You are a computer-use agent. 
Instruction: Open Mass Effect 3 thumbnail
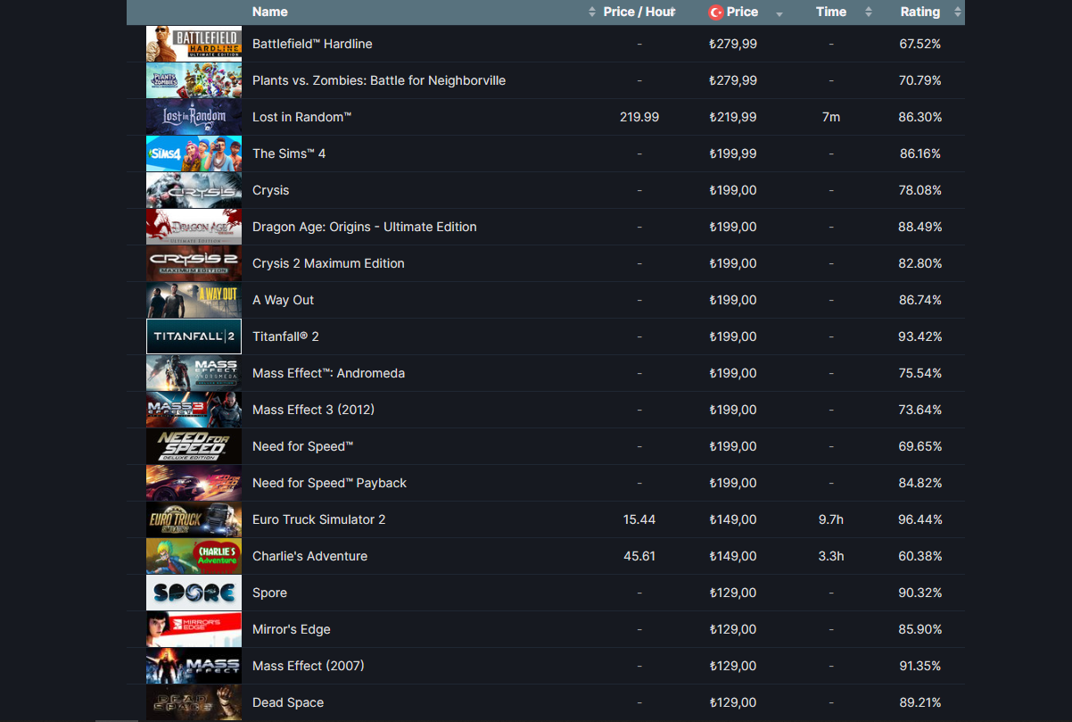(x=194, y=410)
